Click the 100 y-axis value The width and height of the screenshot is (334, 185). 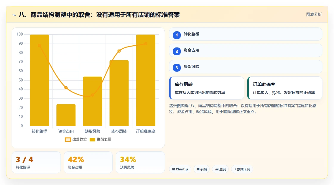point(20,34)
